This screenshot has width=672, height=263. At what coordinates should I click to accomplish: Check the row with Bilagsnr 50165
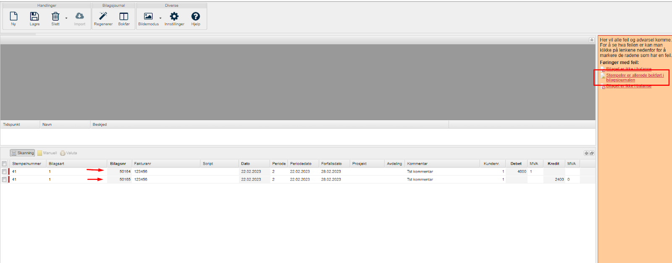4,180
